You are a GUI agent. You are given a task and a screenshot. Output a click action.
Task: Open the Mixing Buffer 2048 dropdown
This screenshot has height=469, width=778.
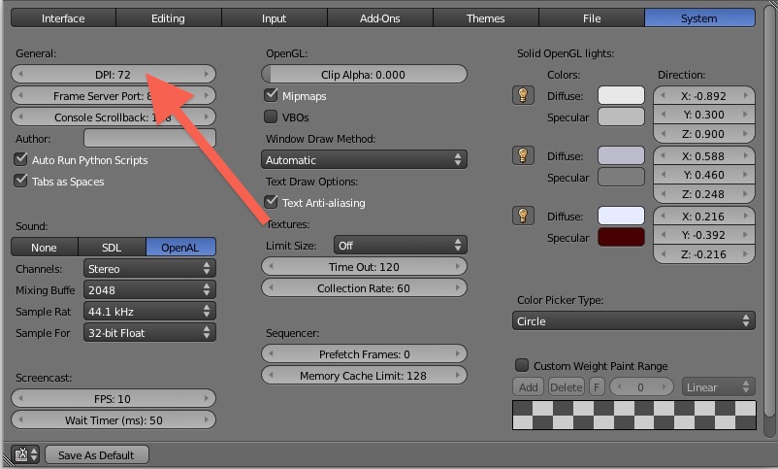(149, 289)
